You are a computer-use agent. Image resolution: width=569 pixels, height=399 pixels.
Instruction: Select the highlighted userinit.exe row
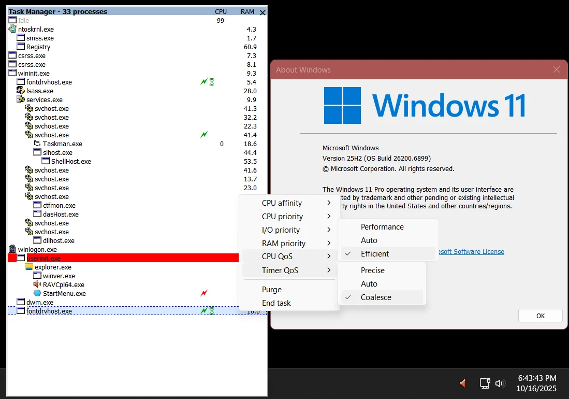pos(123,258)
